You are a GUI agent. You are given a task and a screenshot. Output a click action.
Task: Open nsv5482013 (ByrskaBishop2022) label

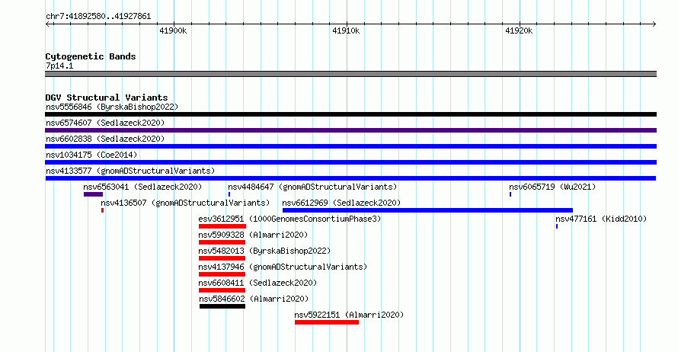(264, 251)
